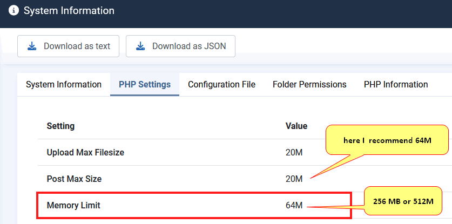Click the System Information page heading

tap(69, 11)
